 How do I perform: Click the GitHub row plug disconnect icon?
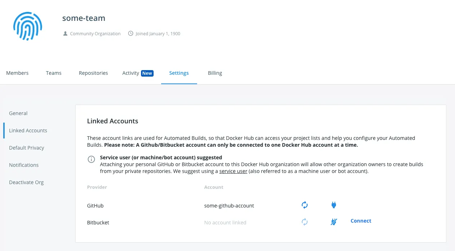coord(333,205)
